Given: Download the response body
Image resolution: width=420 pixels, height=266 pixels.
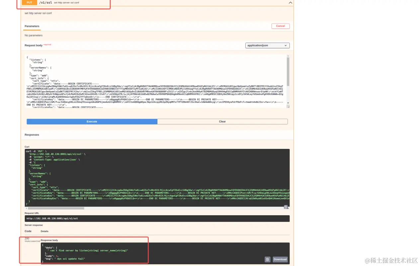Looking at the screenshot, I should (x=280, y=259).
